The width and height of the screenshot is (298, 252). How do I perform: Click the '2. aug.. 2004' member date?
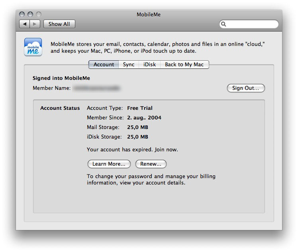(x=144, y=118)
